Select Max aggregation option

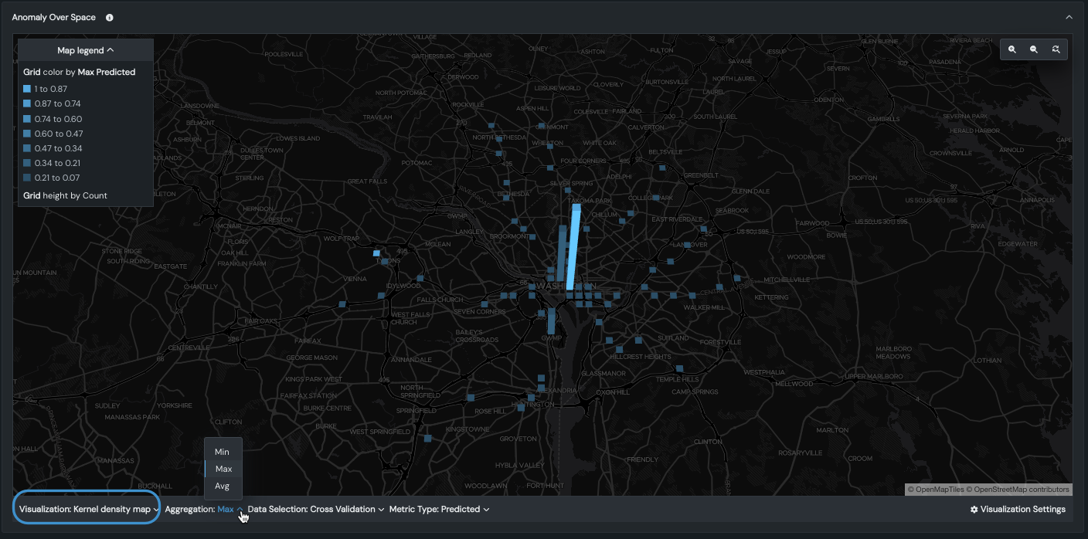tap(223, 469)
